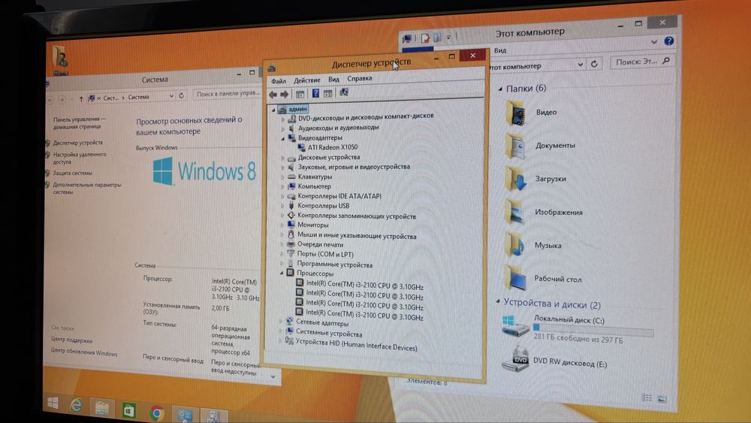Viewport: 751px width, 423px height.
Task: Open the Действие menu
Action: pos(307,80)
